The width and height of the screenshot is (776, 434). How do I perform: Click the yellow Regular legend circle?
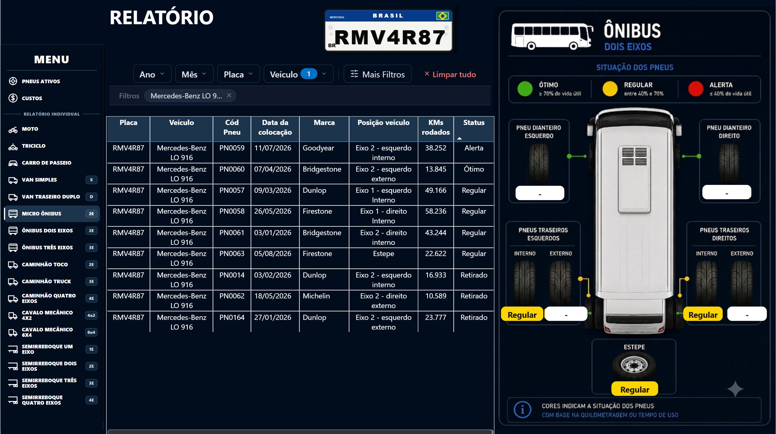(610, 89)
